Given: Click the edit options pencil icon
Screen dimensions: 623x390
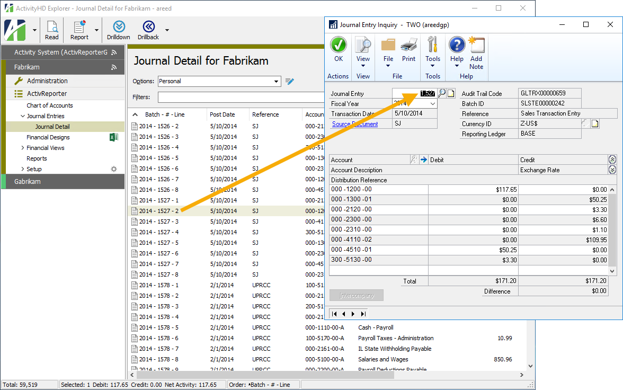Looking at the screenshot, I should [289, 81].
